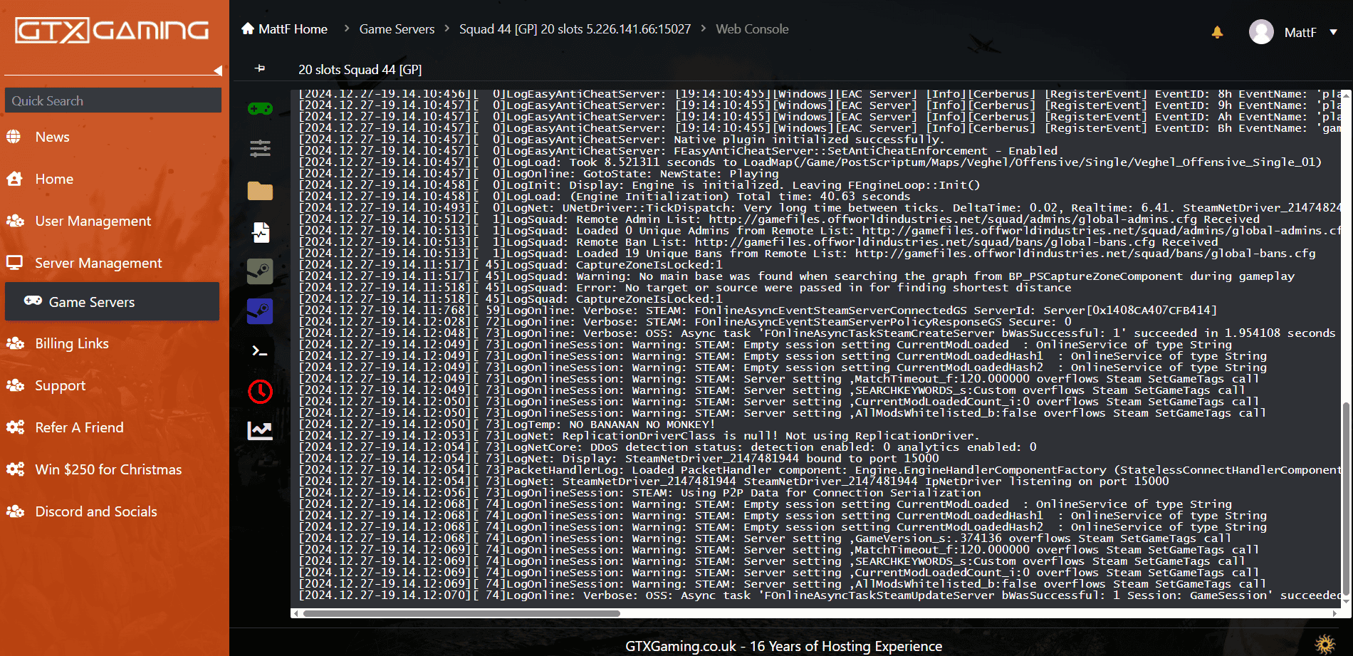
Task: Click the 'bound to port 15000' log line
Action: (x=619, y=459)
